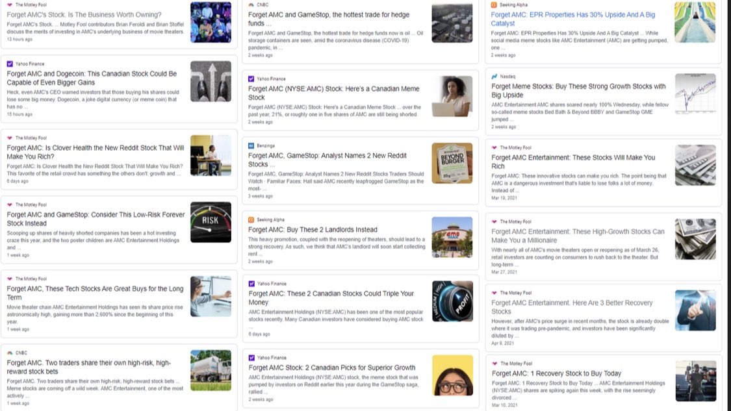Open water slide thumbnail on EPR card
The height and width of the screenshot is (411, 731).
pyautogui.click(x=695, y=22)
